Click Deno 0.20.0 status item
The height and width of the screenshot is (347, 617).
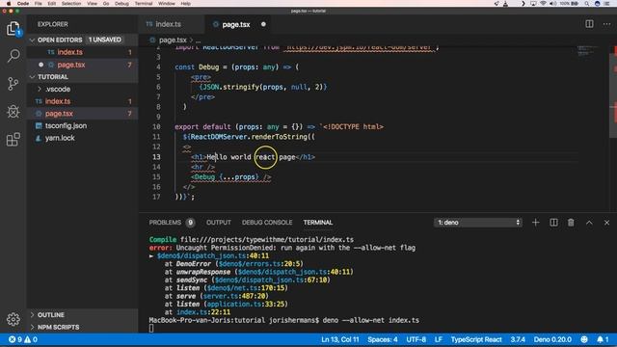(x=552, y=339)
